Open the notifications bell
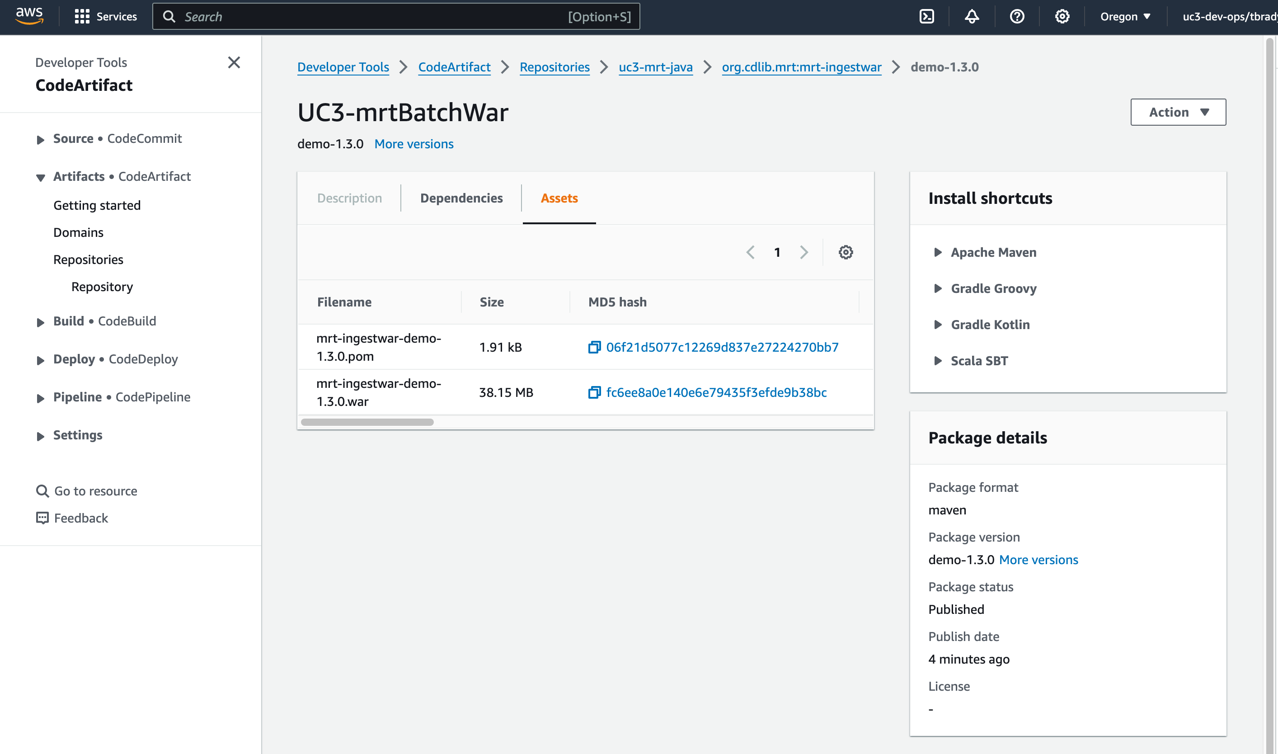 tap(971, 16)
